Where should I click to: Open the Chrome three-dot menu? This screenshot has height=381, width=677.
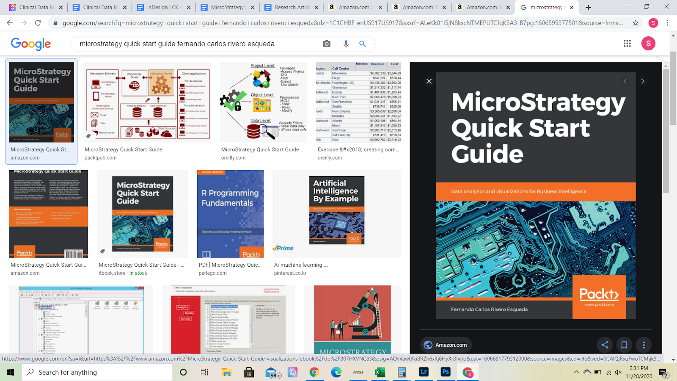667,23
